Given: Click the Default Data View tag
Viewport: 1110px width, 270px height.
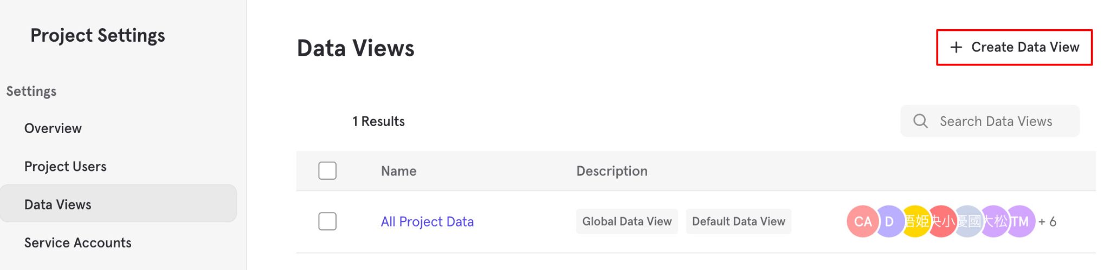Looking at the screenshot, I should point(738,221).
